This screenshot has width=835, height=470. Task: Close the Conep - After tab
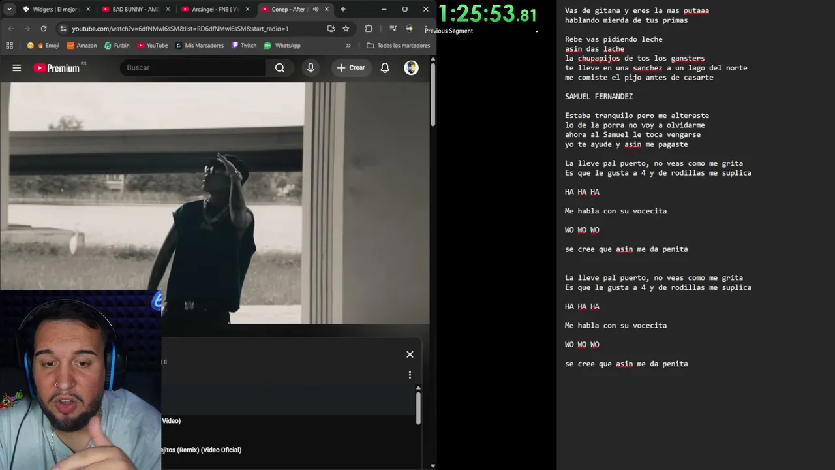327,9
